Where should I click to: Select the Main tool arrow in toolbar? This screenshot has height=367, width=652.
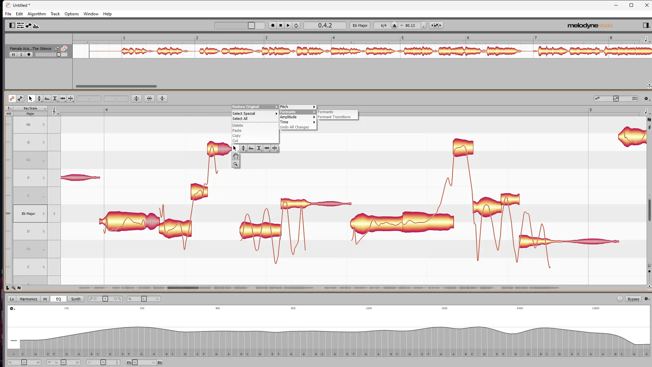point(30,99)
